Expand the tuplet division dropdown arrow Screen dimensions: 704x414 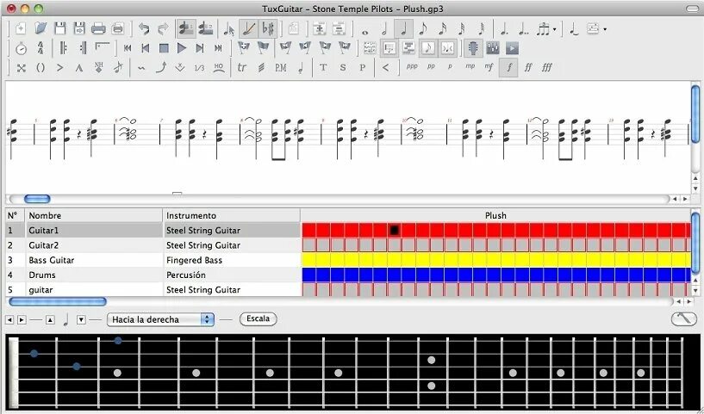pyautogui.click(x=555, y=29)
